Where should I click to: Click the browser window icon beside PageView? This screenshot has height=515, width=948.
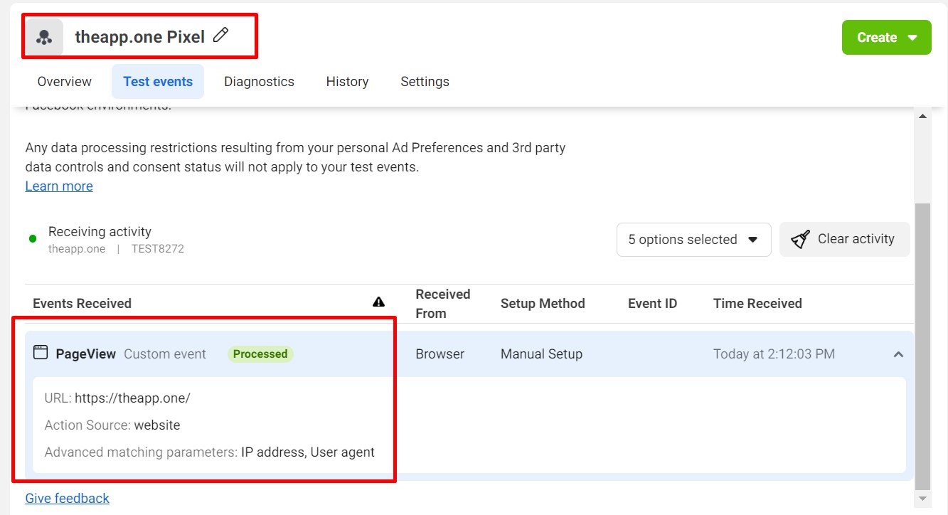pyautogui.click(x=41, y=353)
